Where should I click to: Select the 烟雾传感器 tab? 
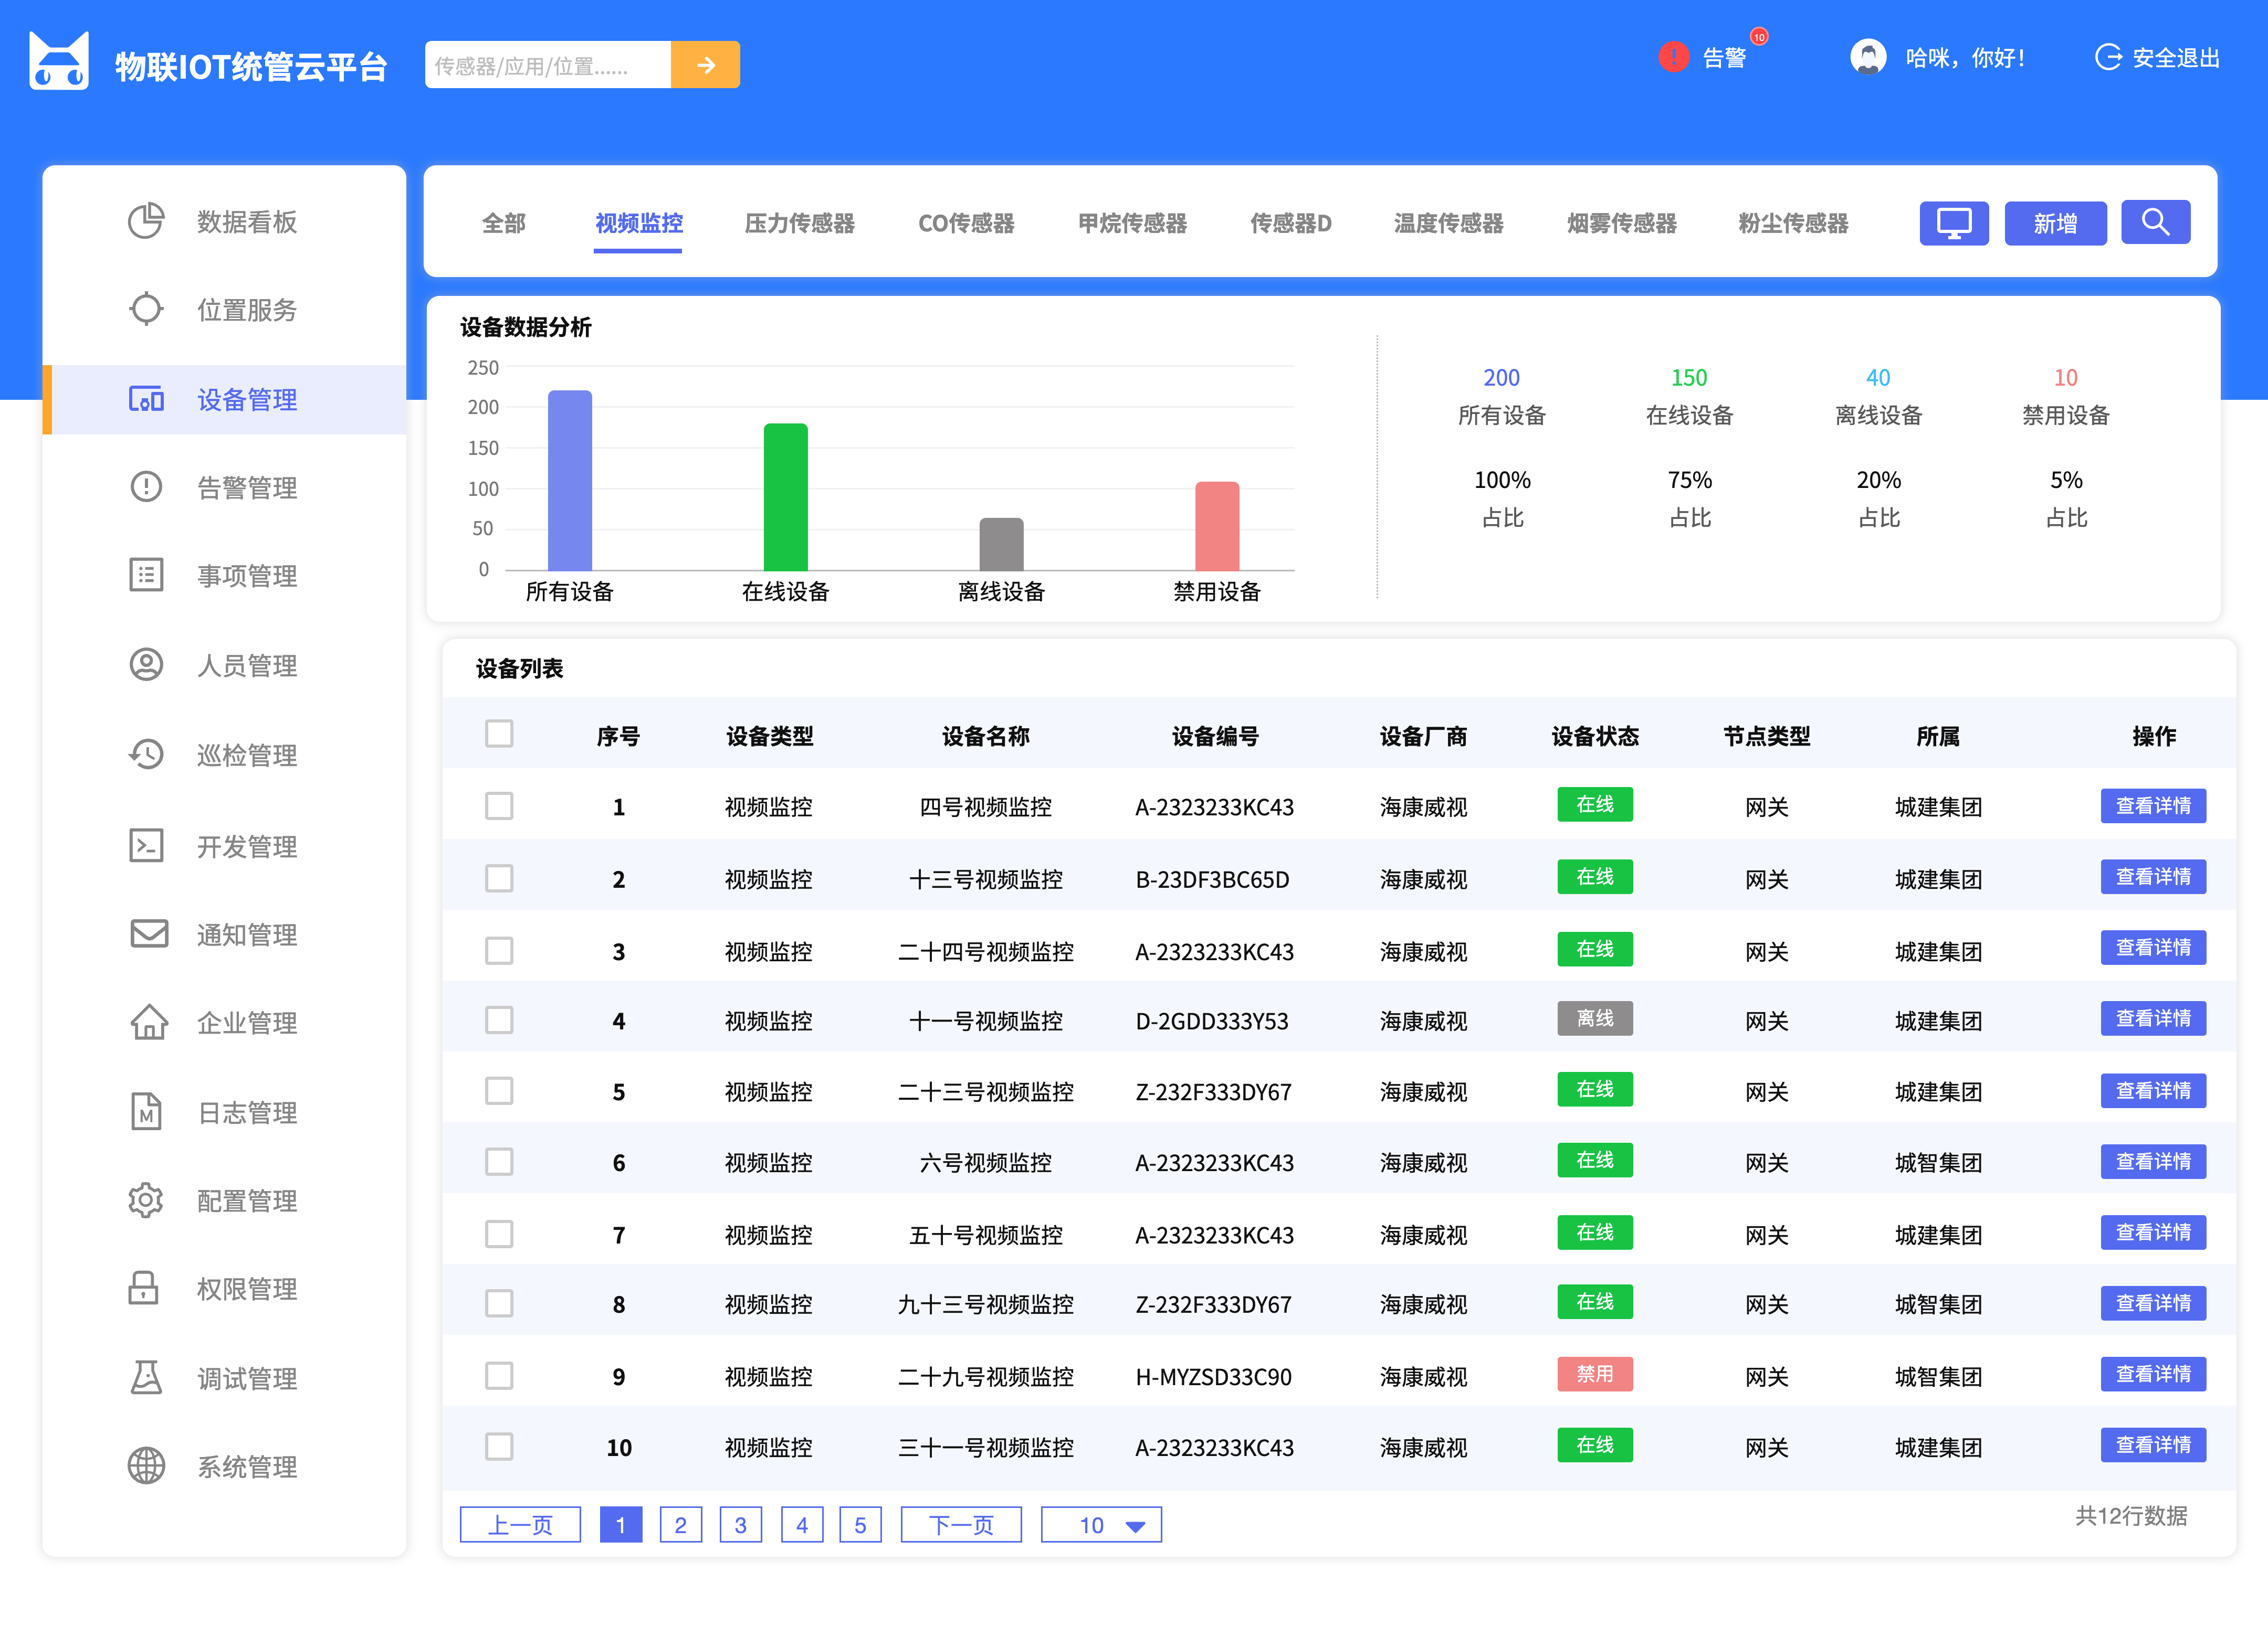coord(1621,223)
